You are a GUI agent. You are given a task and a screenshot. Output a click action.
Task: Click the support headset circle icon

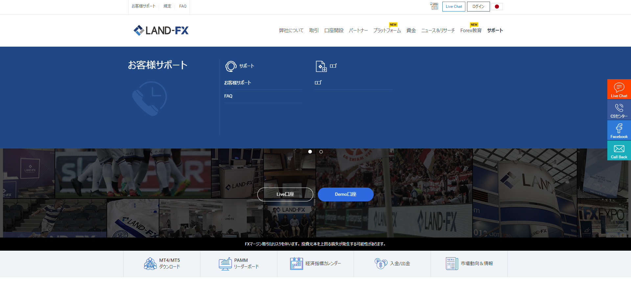pyautogui.click(x=231, y=66)
